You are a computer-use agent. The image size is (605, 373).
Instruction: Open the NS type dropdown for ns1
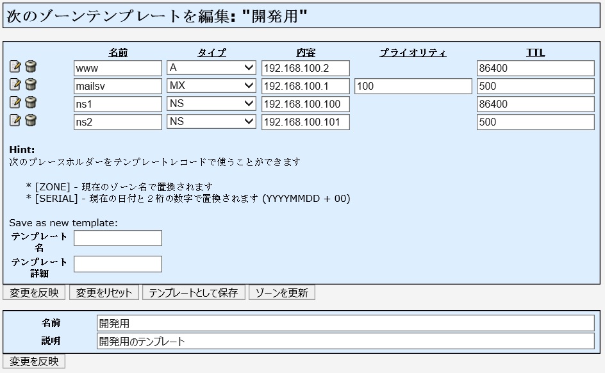tap(211, 104)
